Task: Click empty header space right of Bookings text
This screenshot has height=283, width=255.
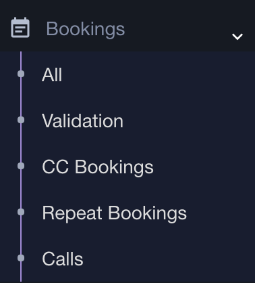Action: coord(177,29)
